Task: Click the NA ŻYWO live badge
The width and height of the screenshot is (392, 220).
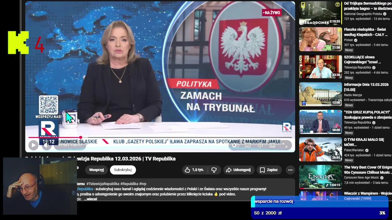Action: click(271, 13)
